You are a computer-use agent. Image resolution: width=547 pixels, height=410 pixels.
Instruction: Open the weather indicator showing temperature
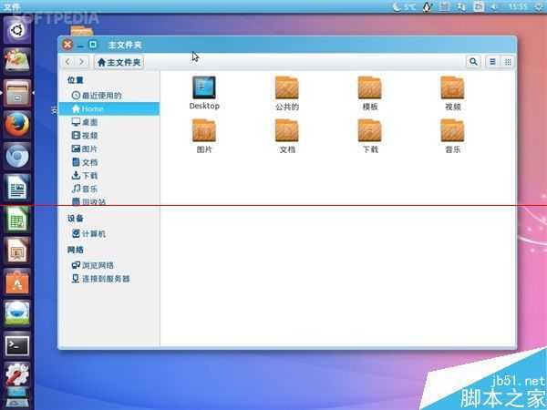pyautogui.click(x=404, y=6)
